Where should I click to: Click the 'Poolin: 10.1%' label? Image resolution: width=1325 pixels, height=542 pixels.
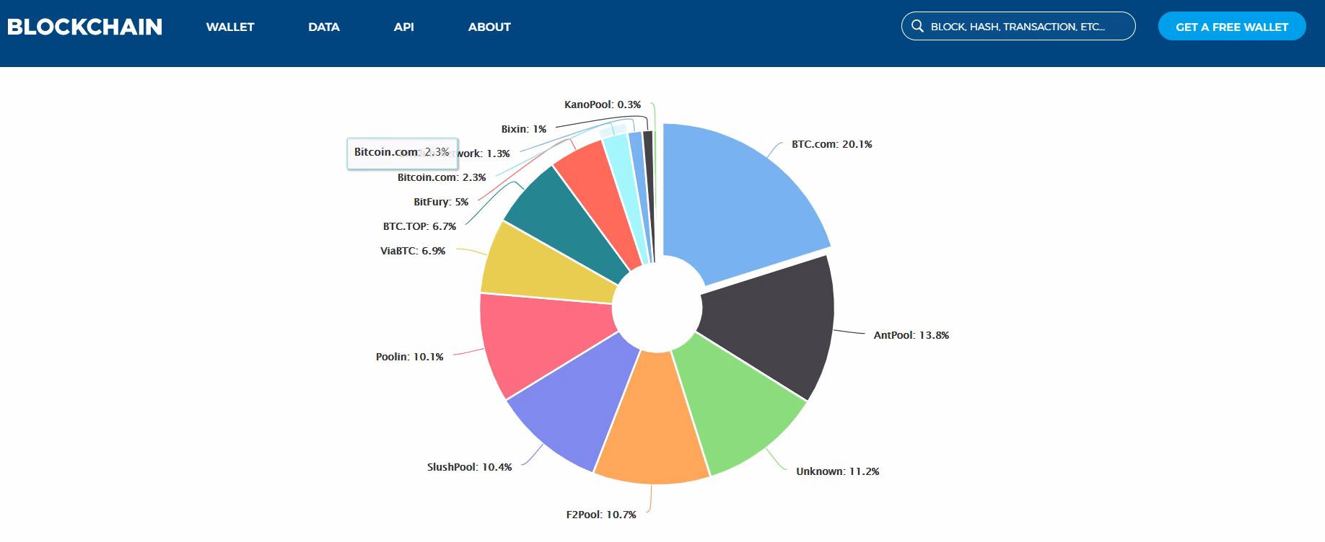pyautogui.click(x=409, y=357)
